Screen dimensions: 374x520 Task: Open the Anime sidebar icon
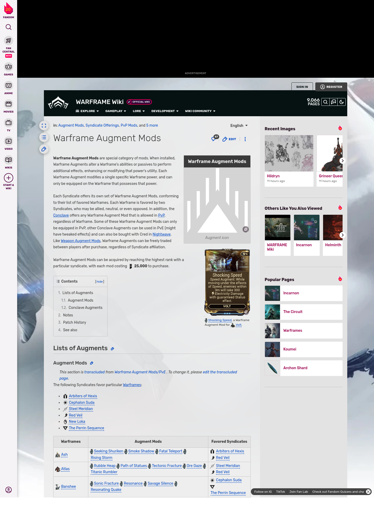click(x=9, y=86)
